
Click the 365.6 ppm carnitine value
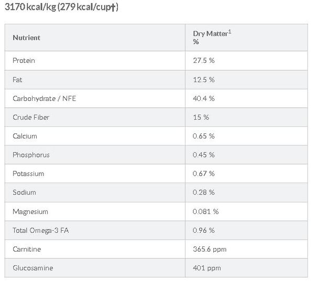click(210, 249)
